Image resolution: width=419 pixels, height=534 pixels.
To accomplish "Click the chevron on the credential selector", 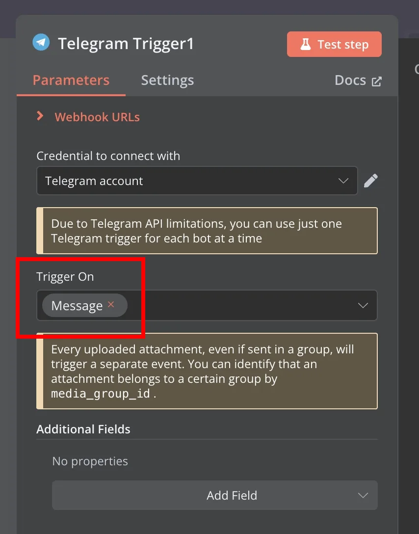I will (x=343, y=181).
